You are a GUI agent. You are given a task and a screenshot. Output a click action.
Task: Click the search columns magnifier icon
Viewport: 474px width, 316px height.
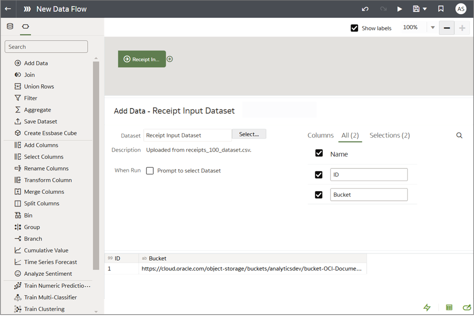click(x=459, y=136)
